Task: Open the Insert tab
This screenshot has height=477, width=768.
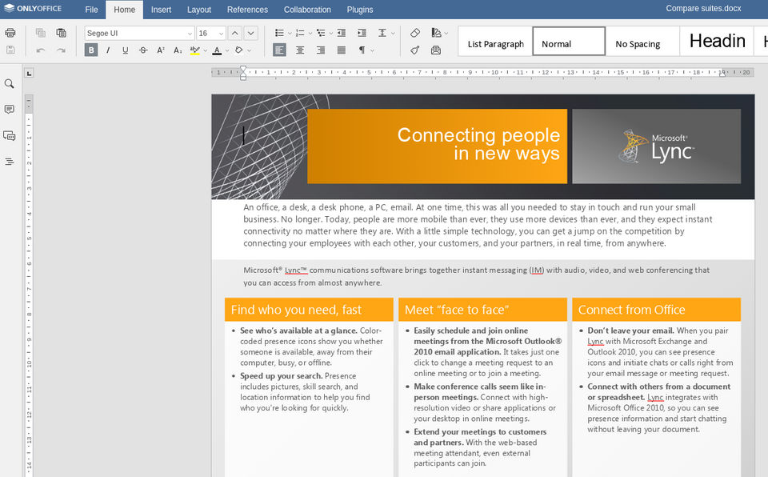Action: pyautogui.click(x=161, y=10)
